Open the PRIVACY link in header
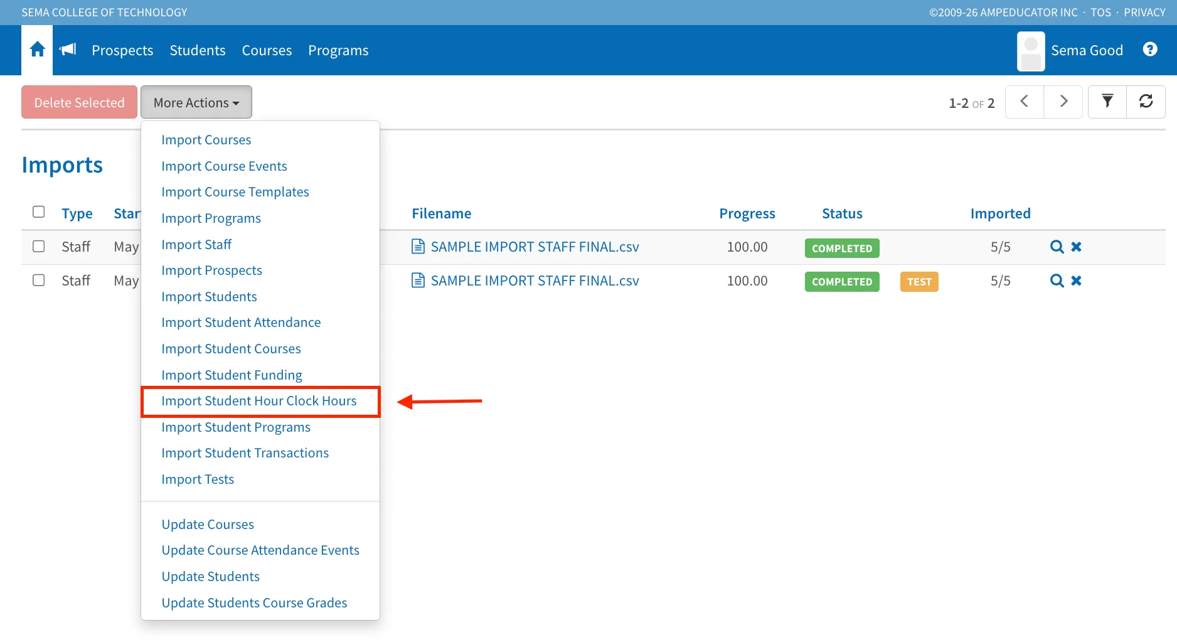 coord(1144,13)
